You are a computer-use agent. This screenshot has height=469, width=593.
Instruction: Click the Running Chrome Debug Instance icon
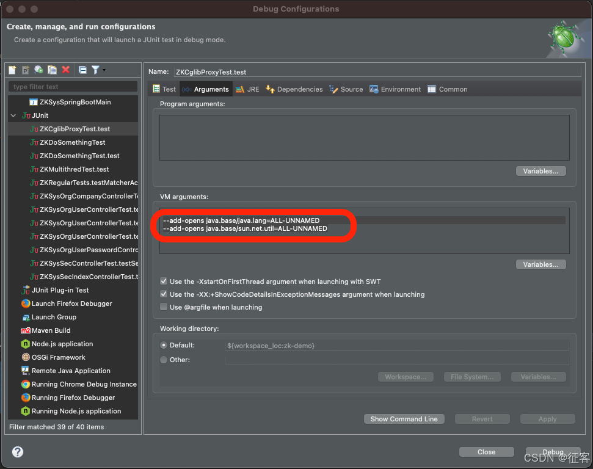coord(25,384)
